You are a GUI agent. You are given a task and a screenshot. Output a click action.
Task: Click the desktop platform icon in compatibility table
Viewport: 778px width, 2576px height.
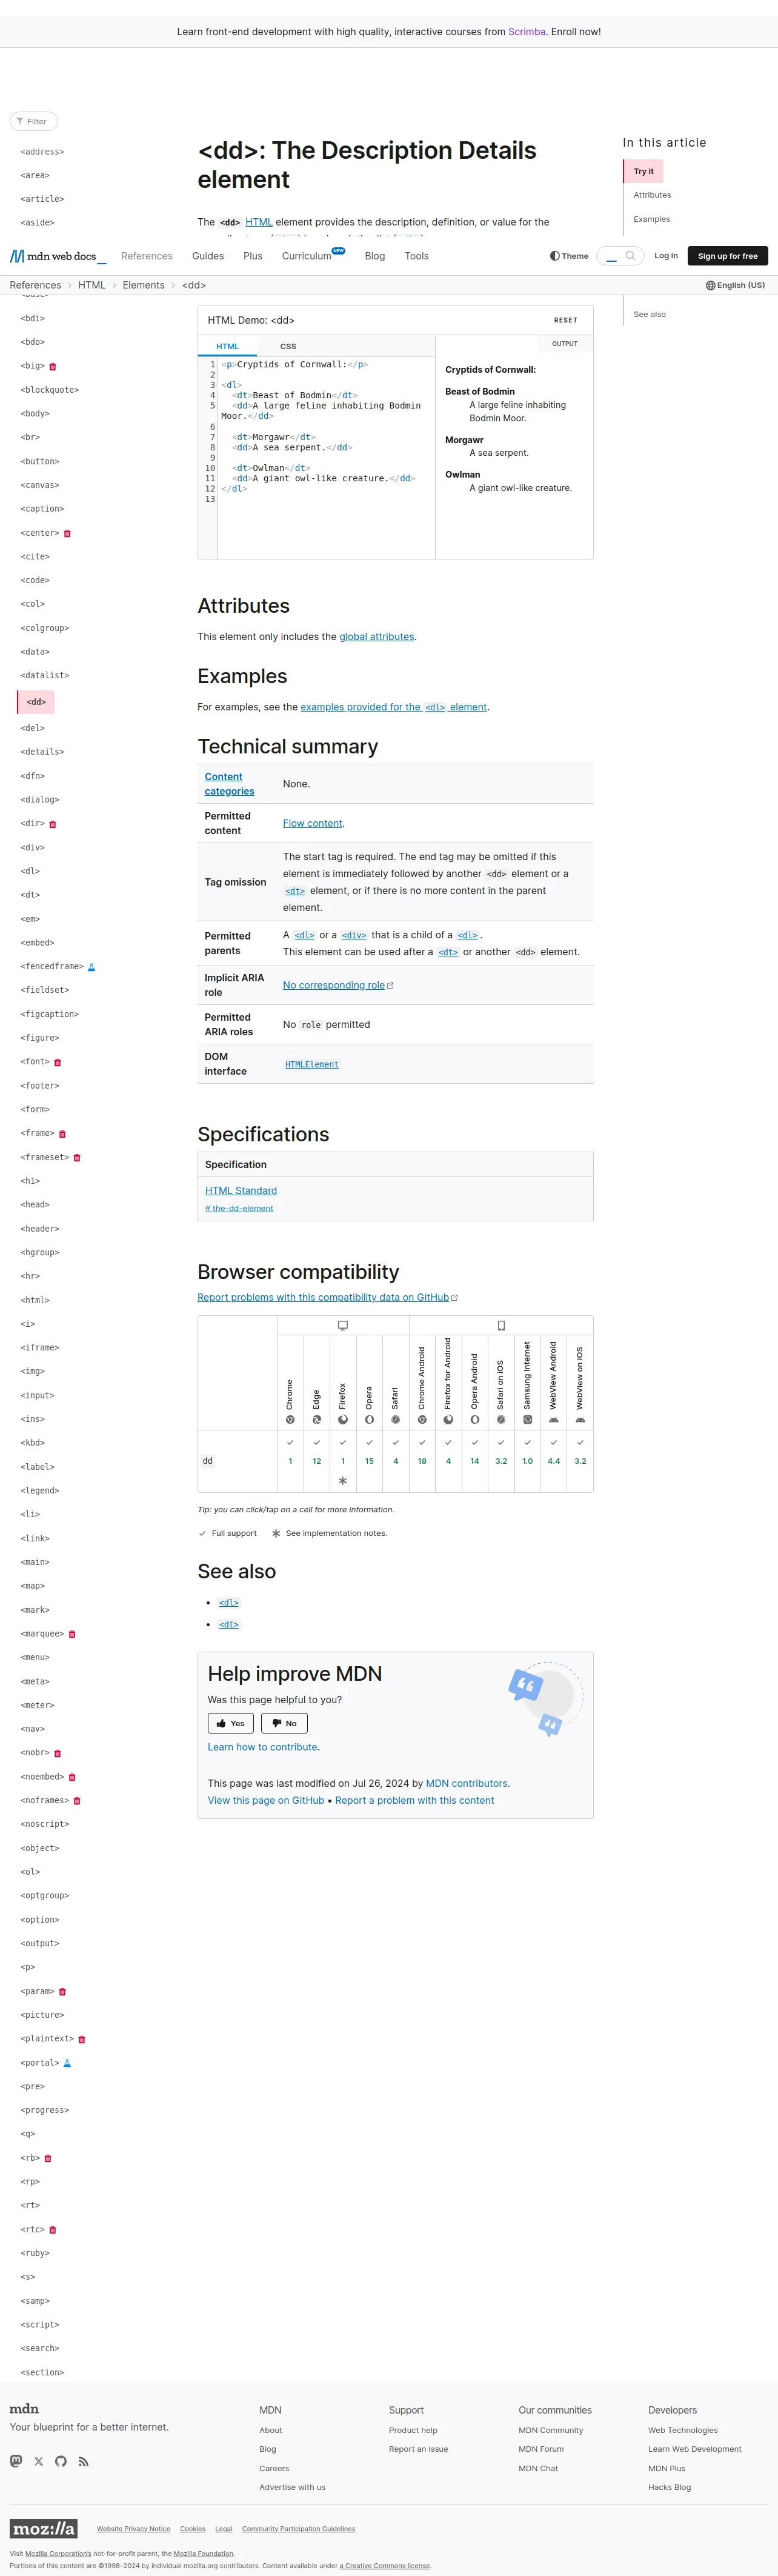[x=343, y=1326]
